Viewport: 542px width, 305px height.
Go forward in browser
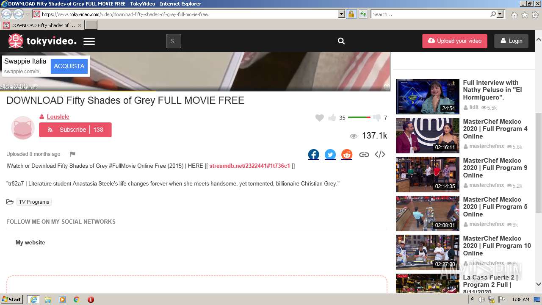[18, 14]
